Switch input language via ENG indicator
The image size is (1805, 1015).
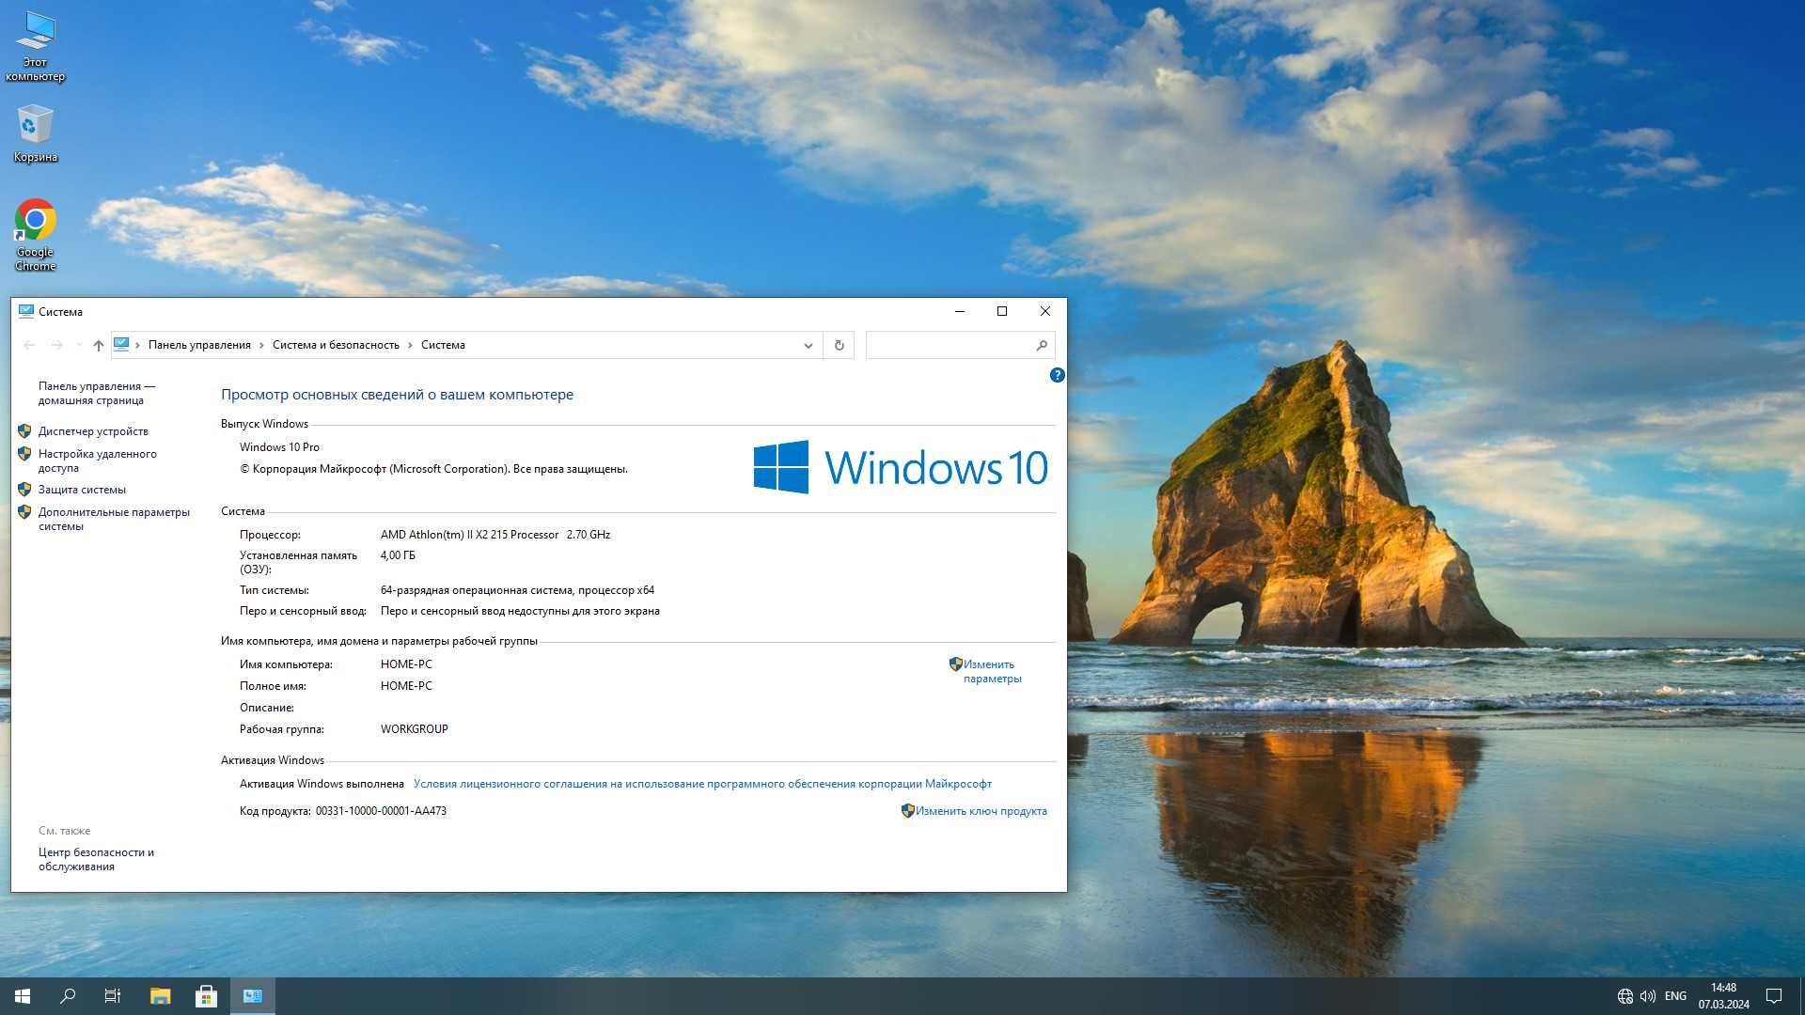click(x=1675, y=996)
